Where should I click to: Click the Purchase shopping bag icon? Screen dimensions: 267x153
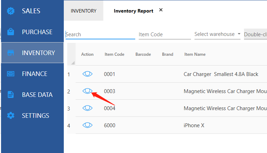(x=11, y=32)
